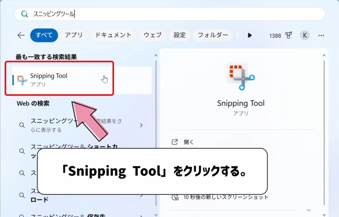Switch to the ドキュメント filter tab
This screenshot has height=217, width=339.
point(113,35)
